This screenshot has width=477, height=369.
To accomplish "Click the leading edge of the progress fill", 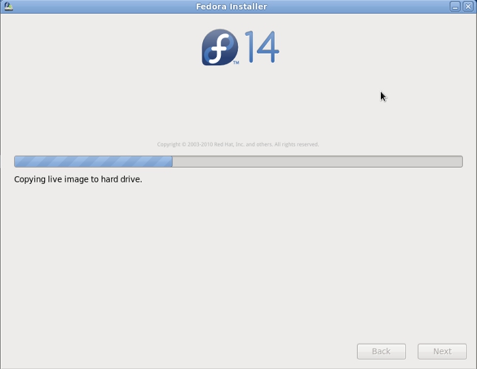I will click(171, 161).
